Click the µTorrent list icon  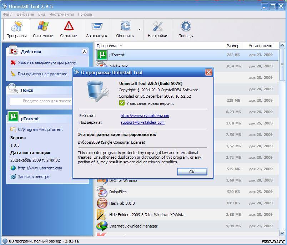(x=102, y=55)
